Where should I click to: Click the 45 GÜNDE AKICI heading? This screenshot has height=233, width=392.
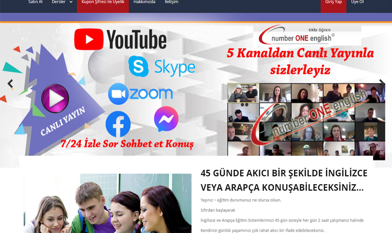coord(284,180)
